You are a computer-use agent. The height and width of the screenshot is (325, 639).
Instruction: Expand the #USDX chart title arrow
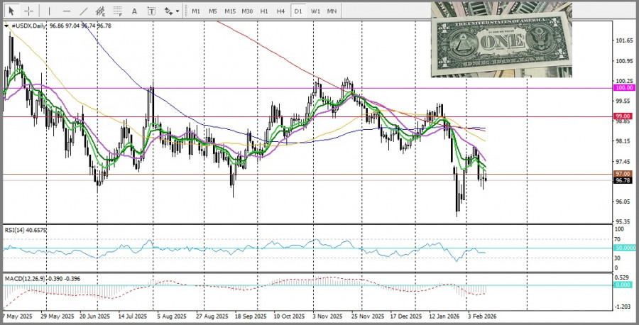pos(7,26)
